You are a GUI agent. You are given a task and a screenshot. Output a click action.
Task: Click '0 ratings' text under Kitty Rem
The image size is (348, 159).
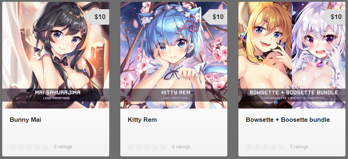pos(181,146)
